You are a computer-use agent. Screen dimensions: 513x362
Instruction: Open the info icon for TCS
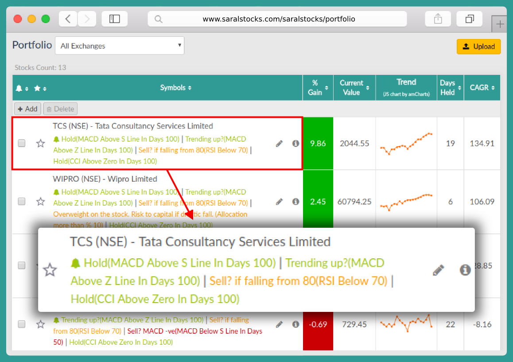coord(295,144)
